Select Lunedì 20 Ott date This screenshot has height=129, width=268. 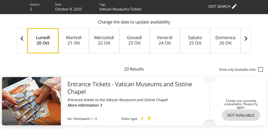pyautogui.click(x=43, y=41)
